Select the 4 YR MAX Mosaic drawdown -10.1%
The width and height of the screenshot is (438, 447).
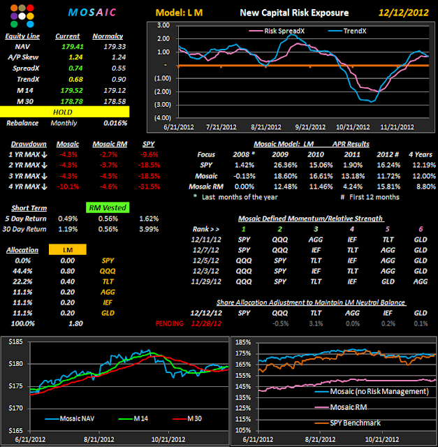point(68,187)
